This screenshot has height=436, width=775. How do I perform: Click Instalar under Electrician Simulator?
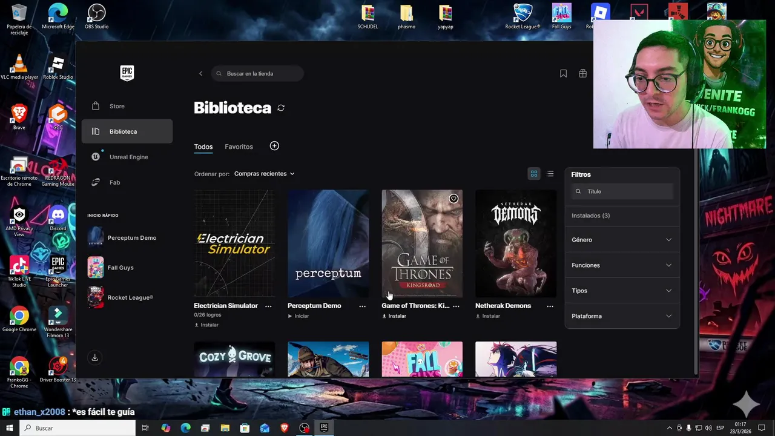pos(206,325)
